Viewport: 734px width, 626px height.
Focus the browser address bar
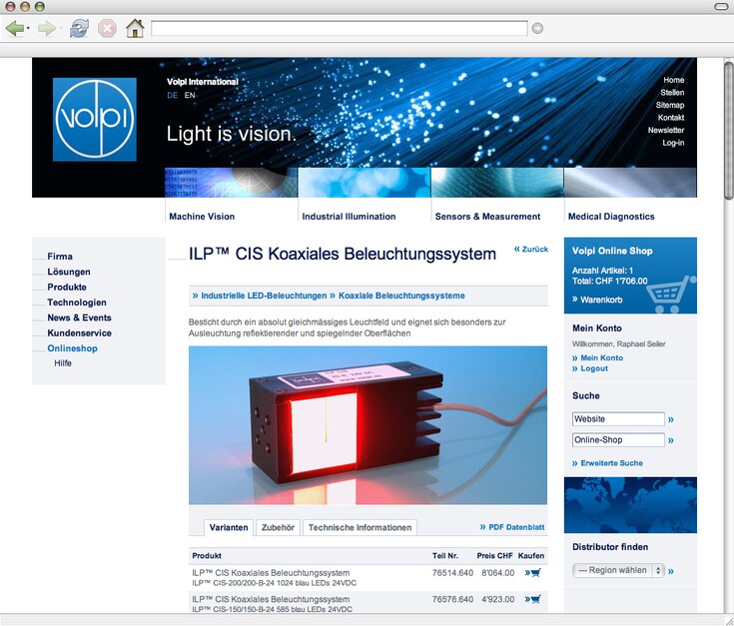[x=340, y=29]
